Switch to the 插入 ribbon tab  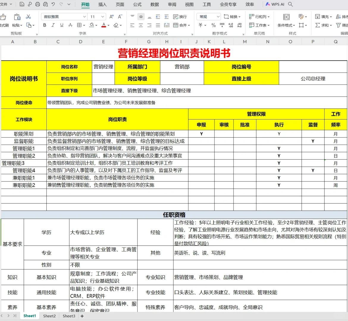pyautogui.click(x=102, y=4)
